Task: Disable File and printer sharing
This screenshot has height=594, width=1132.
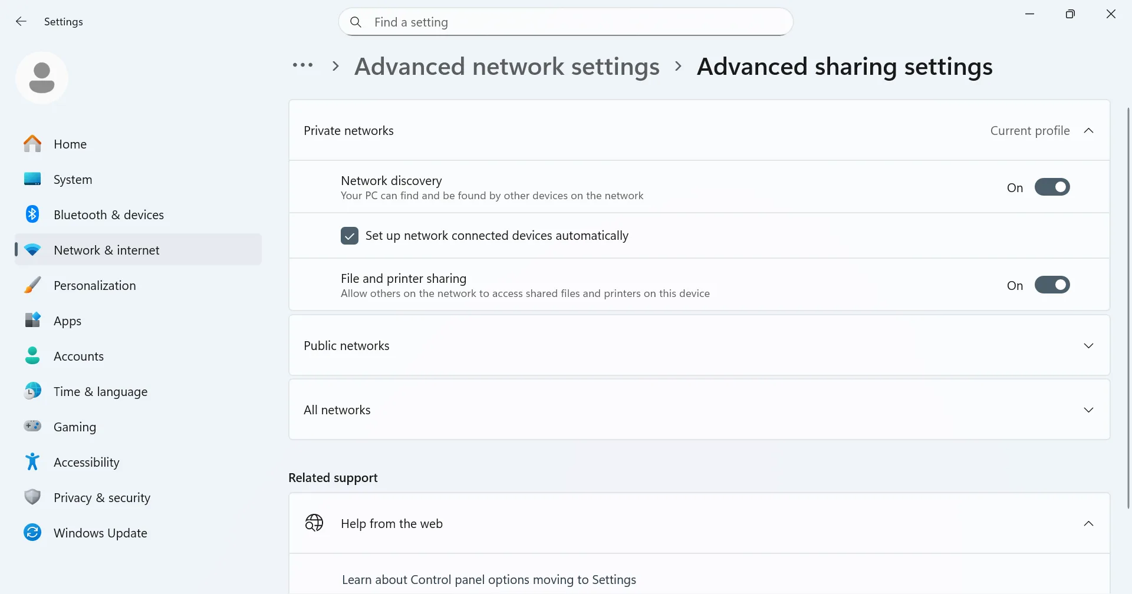Action: click(1053, 285)
